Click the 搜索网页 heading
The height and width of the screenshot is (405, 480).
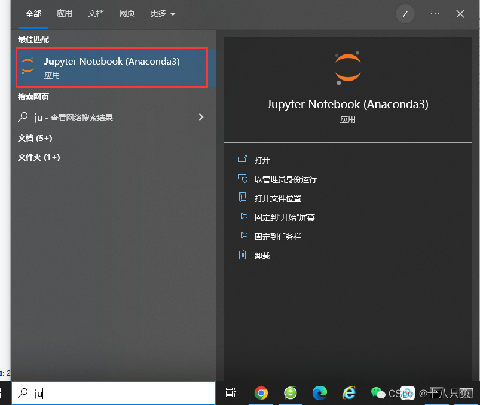tap(33, 97)
